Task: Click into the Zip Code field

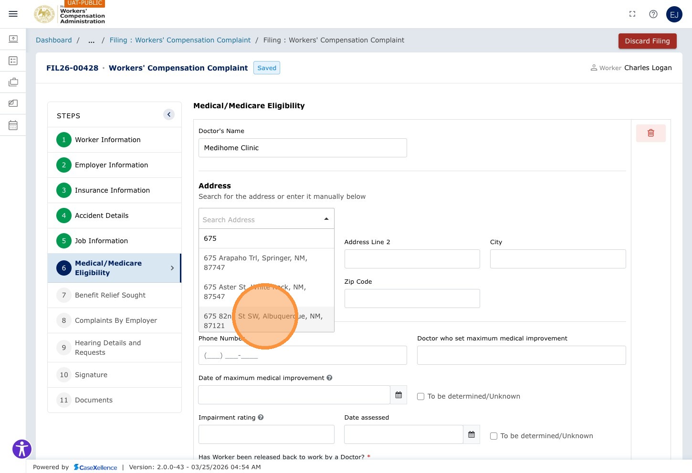Action: [412, 298]
